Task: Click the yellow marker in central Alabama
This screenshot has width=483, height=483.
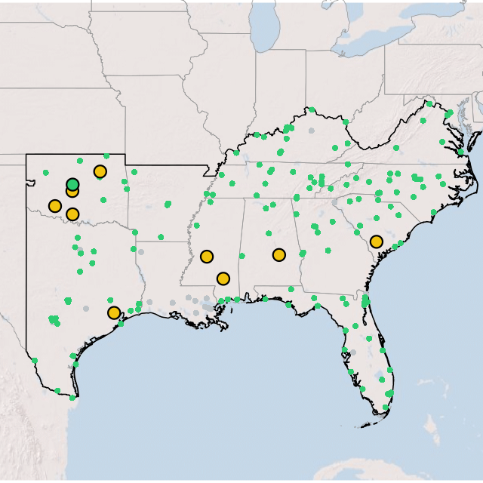Action: [279, 255]
